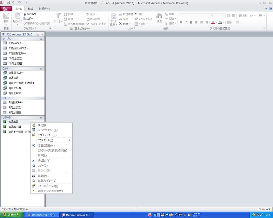Choose 印刷プレビュー(V) in context menu
The image size is (273, 218).
pyautogui.click(x=51, y=181)
